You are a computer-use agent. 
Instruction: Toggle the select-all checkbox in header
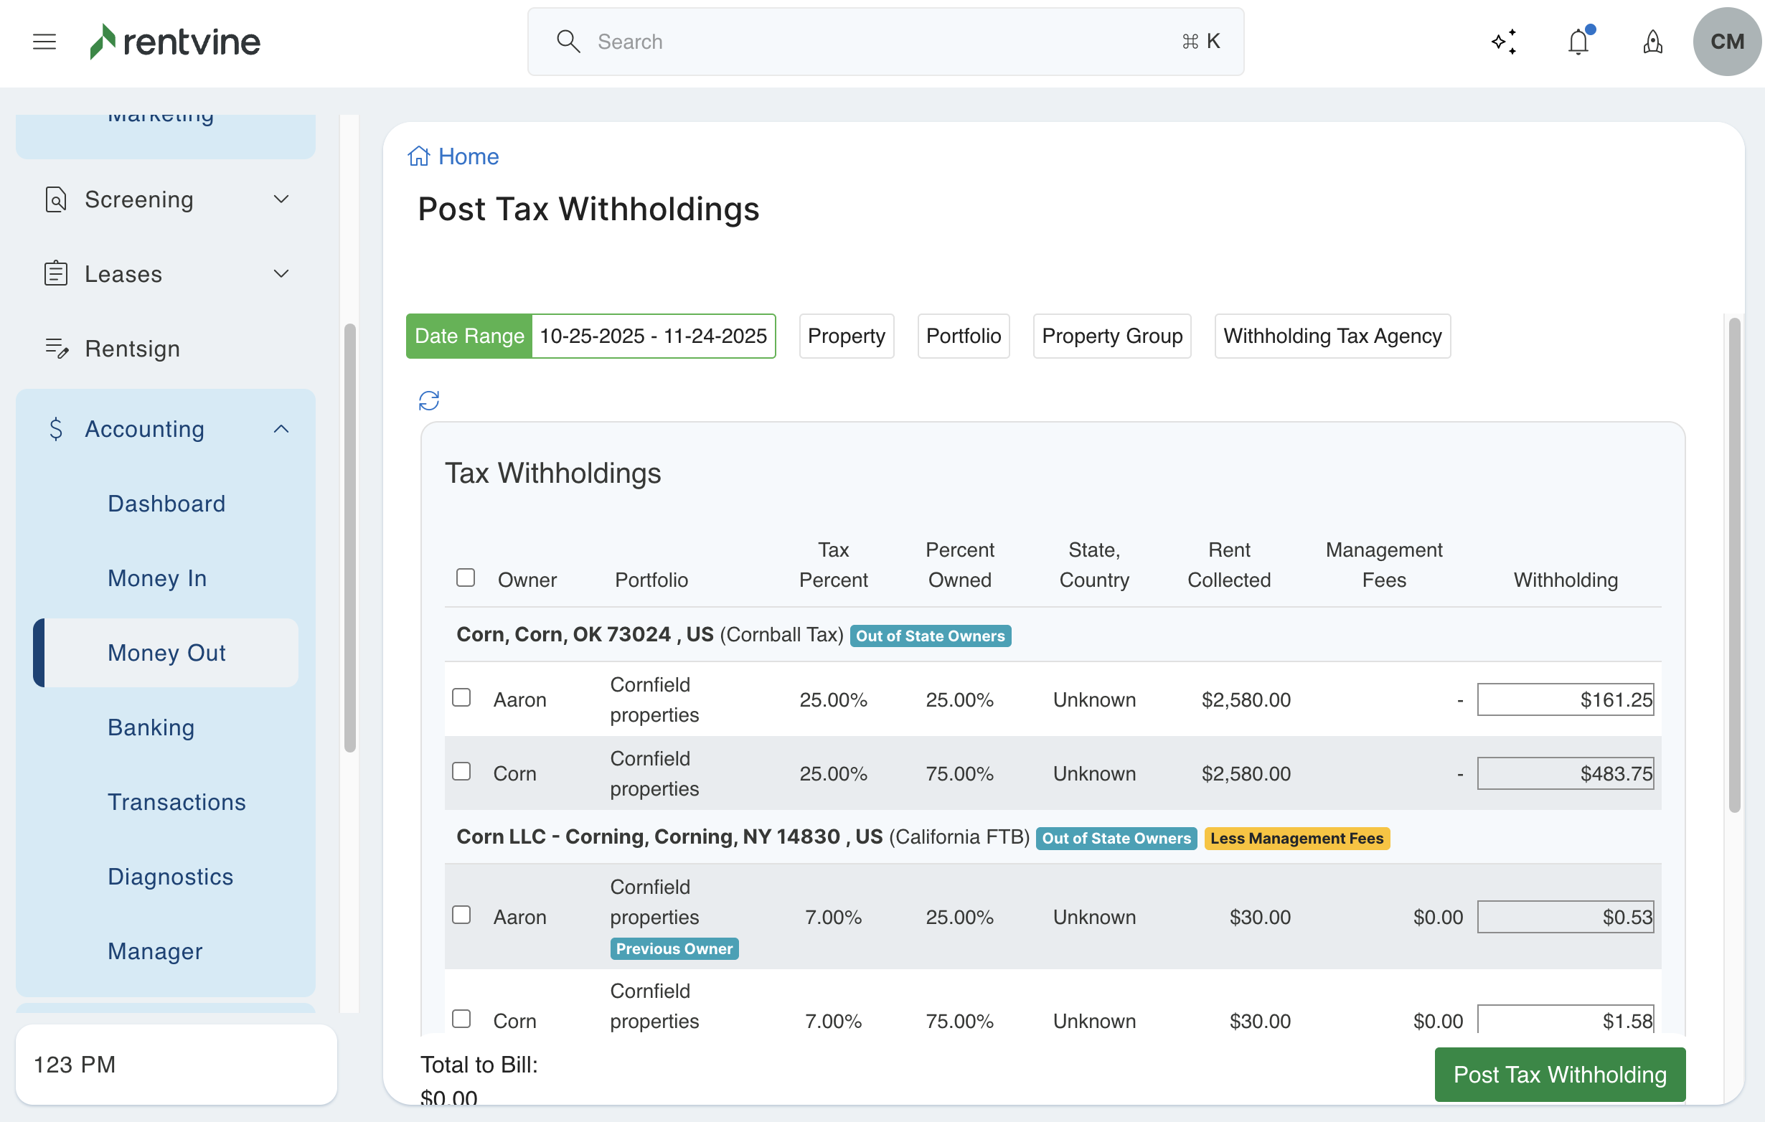point(466,577)
